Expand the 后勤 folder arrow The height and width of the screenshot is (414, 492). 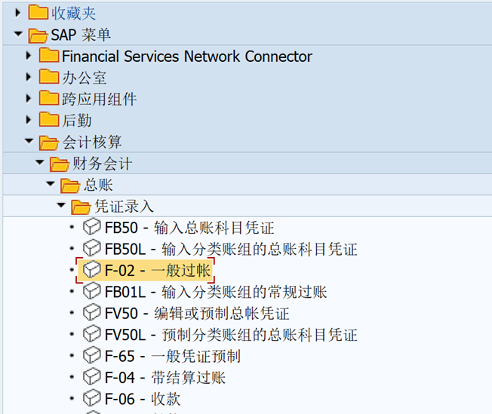[x=29, y=120]
